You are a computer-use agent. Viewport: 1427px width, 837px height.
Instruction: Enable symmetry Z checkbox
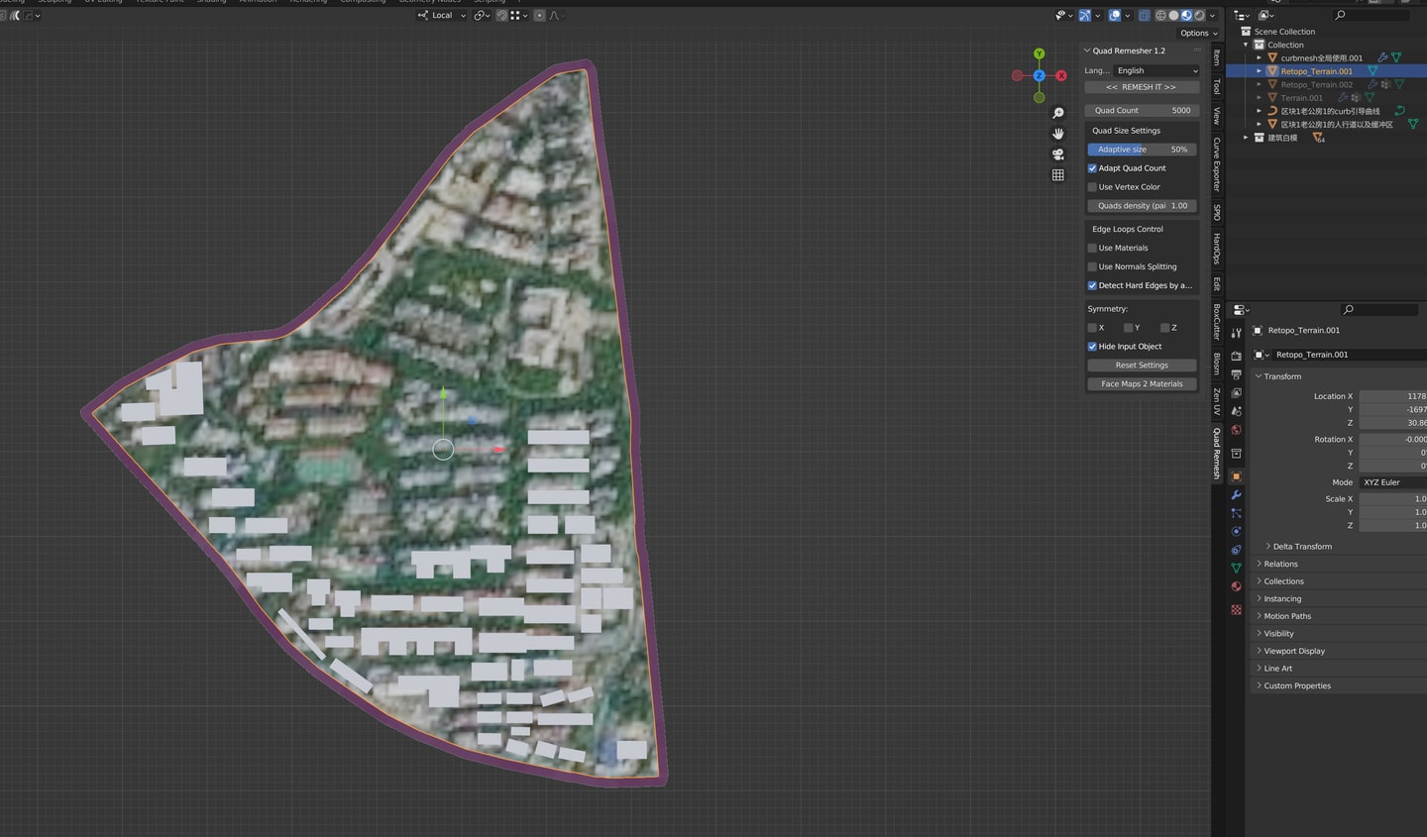click(1165, 328)
